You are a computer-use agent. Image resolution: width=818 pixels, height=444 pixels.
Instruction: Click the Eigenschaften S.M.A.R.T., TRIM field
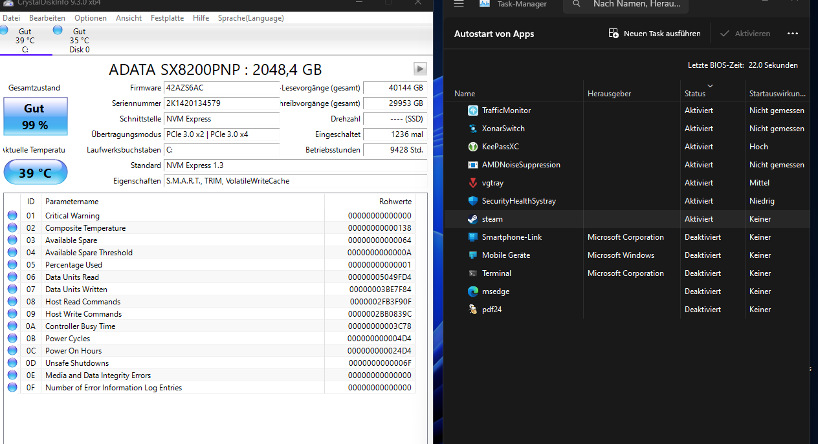(x=296, y=181)
